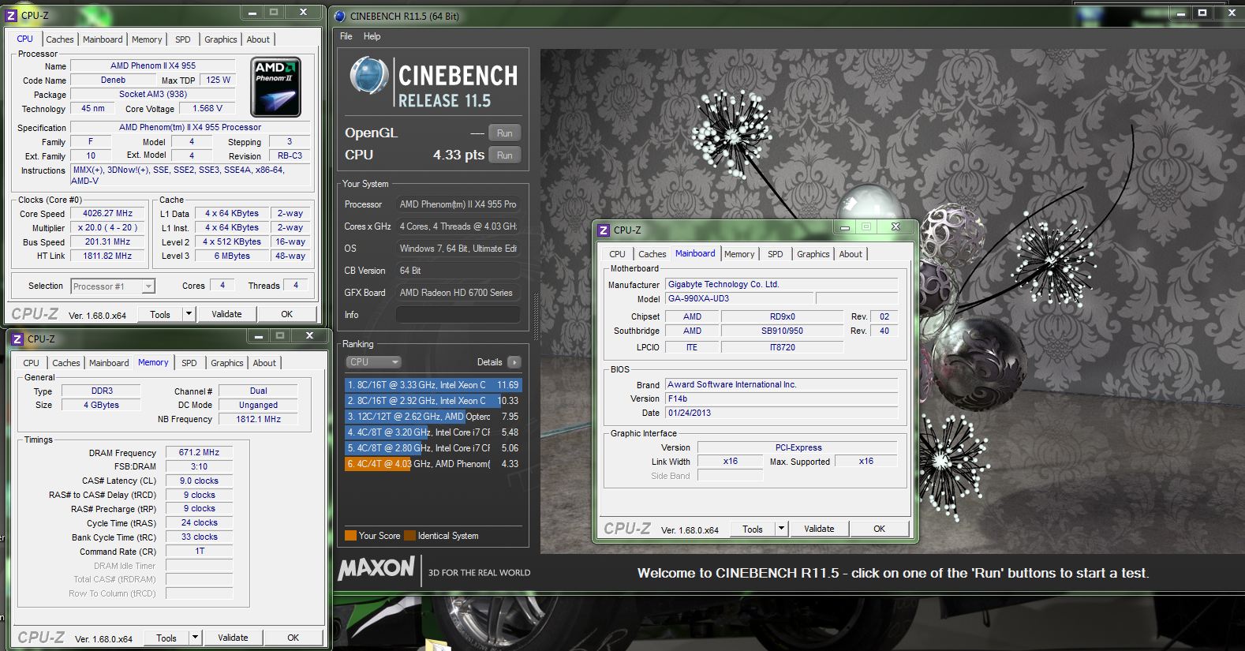Switch to About tab in top-left CPU-Z
This screenshot has height=651, width=1245.
(258, 39)
